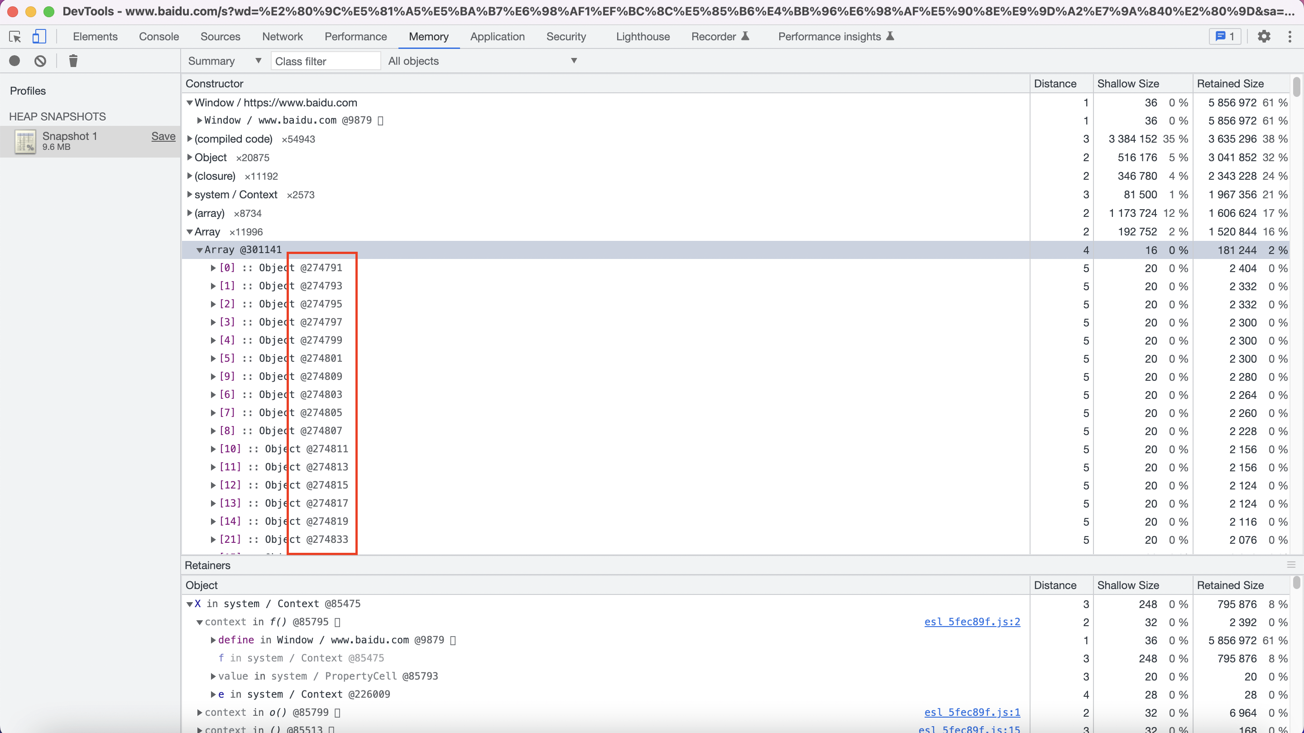Switch to the Network tab
This screenshot has width=1304, height=733.
[282, 37]
